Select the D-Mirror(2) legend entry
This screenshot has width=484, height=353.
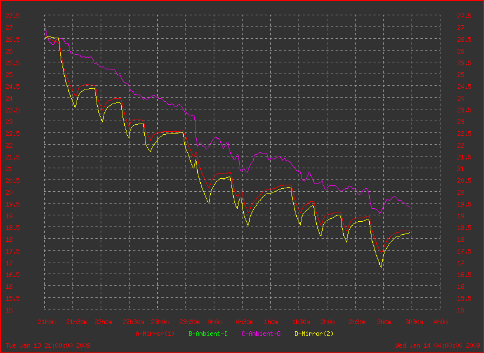tap(314, 334)
